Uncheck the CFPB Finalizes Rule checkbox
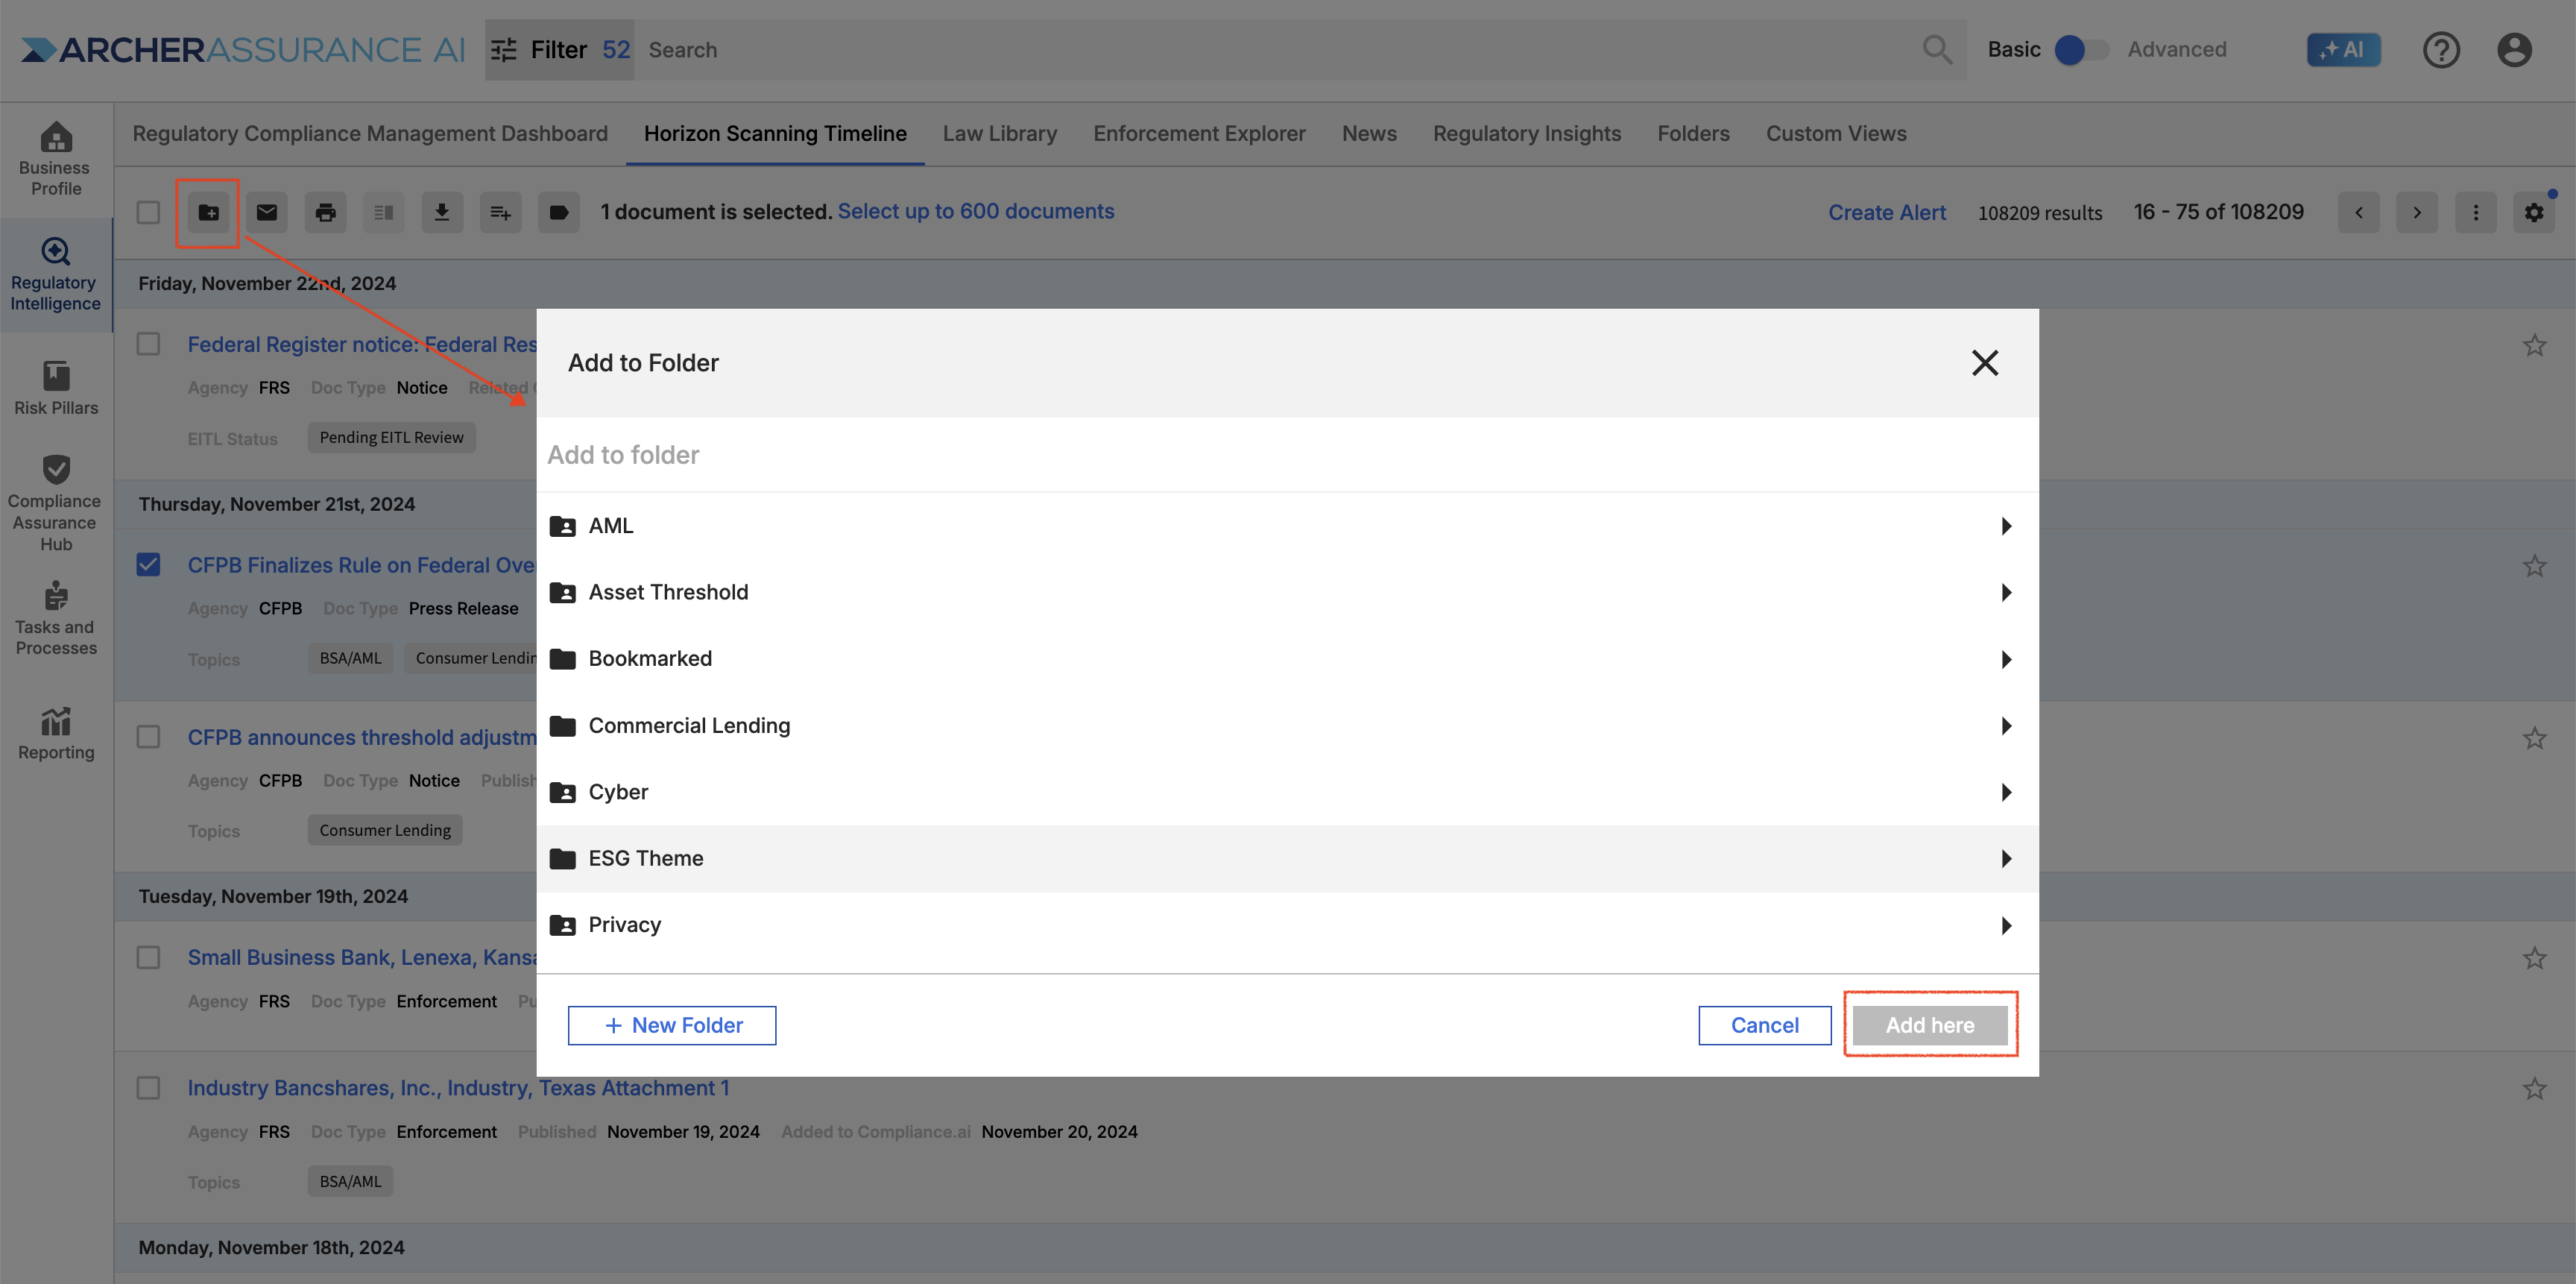The width and height of the screenshot is (2576, 1284). 148,564
